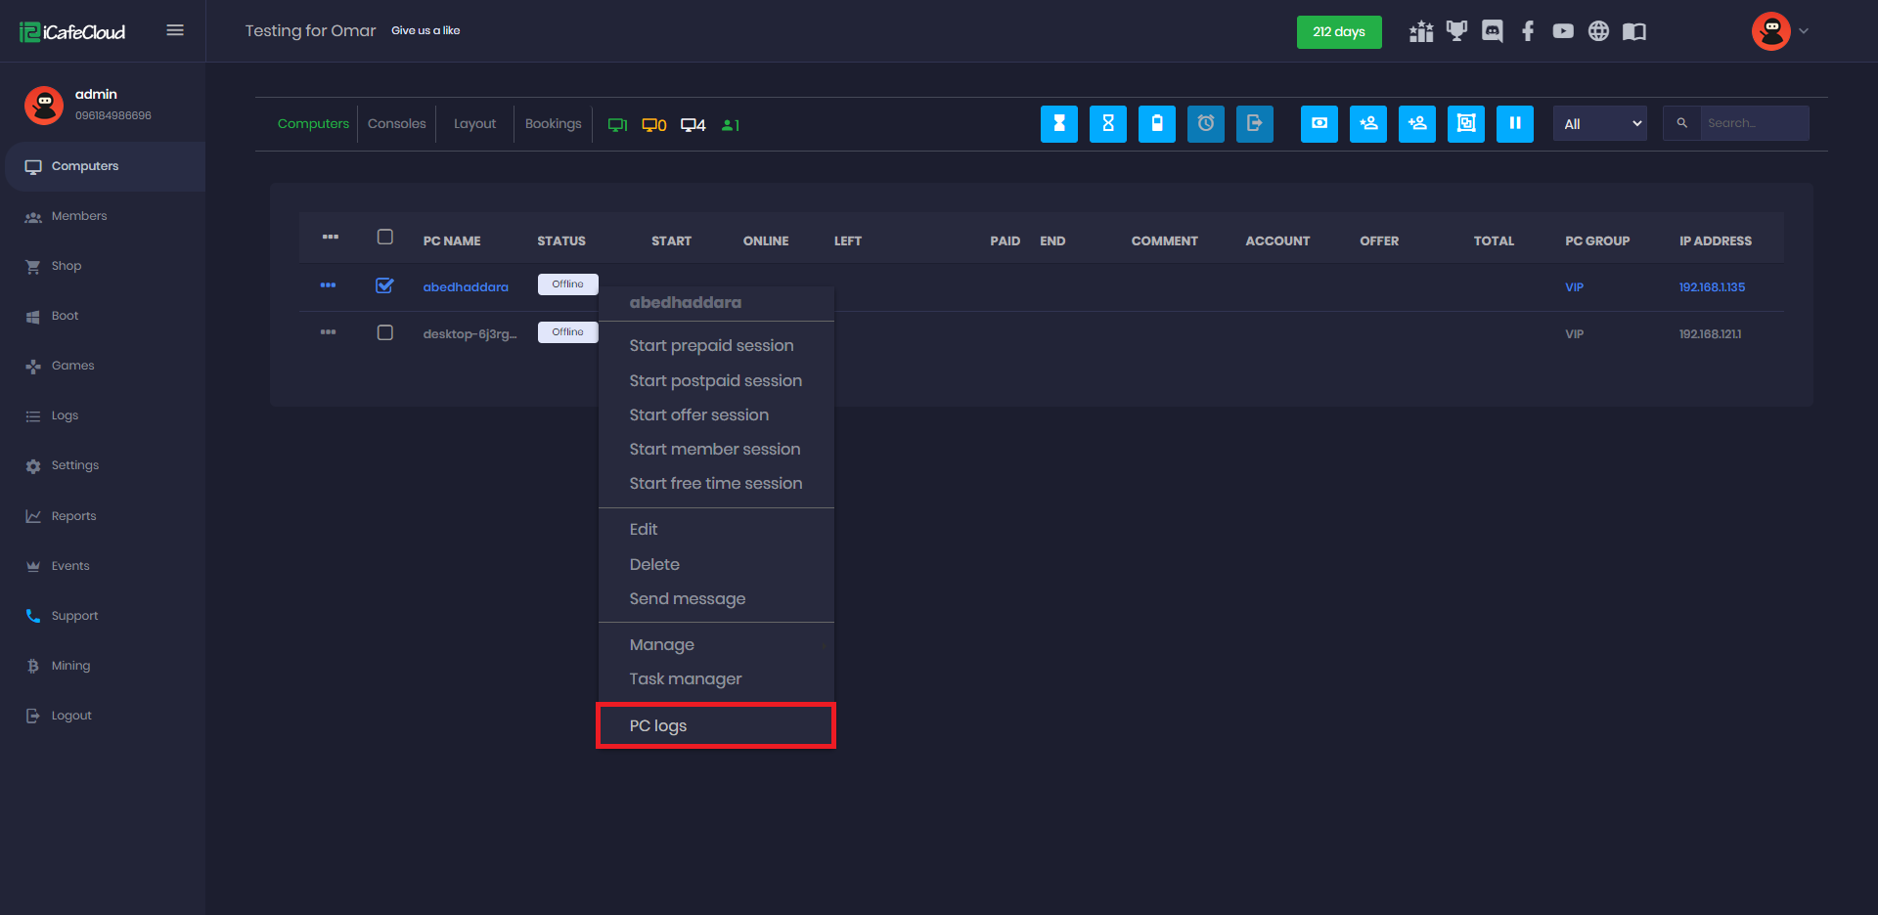Focus the Search input field
1878x915 pixels.
pyautogui.click(x=1753, y=124)
